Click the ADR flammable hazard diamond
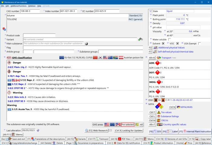 point(157,63)
